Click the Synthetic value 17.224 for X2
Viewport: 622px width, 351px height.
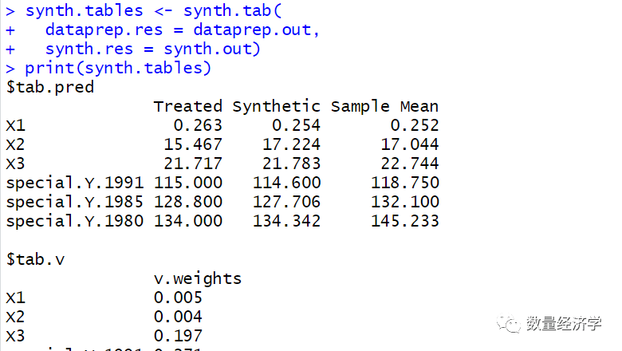(x=292, y=144)
